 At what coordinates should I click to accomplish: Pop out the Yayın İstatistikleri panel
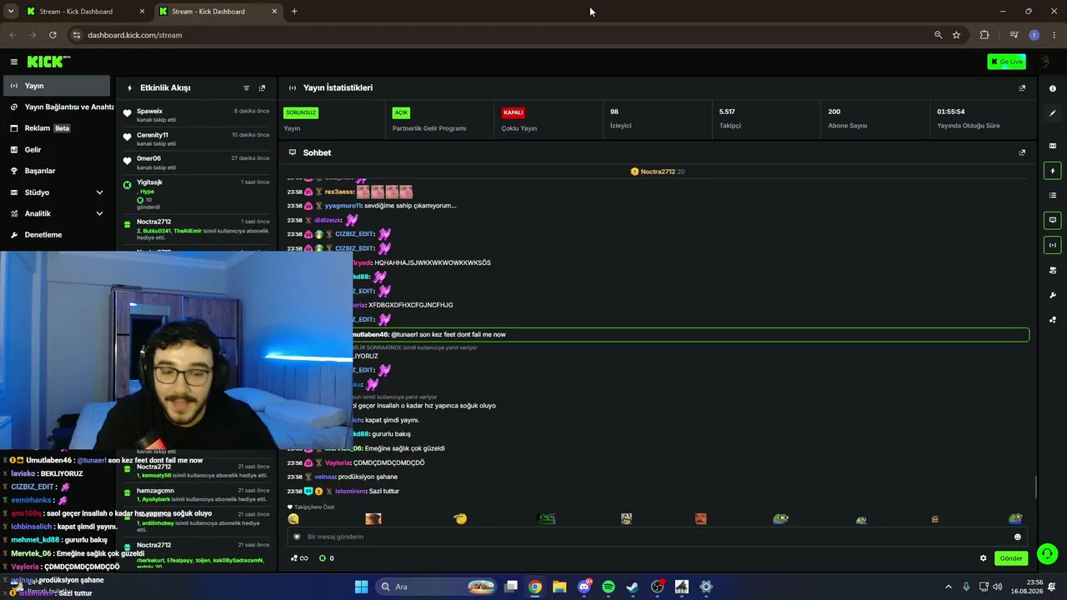1022,88
